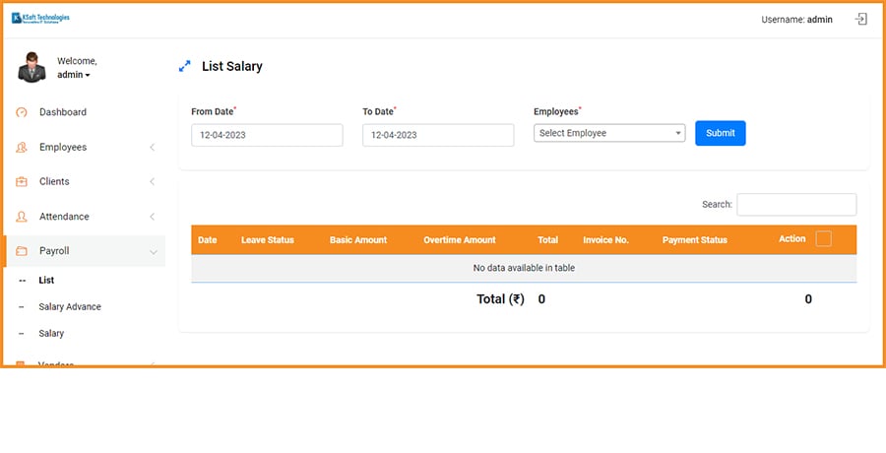The width and height of the screenshot is (886, 453).
Task: Tick the select-all checkbox in Action column
Action: pyautogui.click(x=824, y=238)
